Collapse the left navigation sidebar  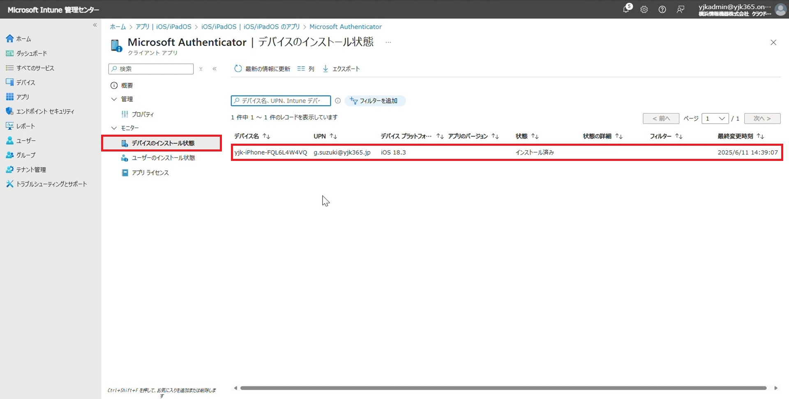coord(95,25)
